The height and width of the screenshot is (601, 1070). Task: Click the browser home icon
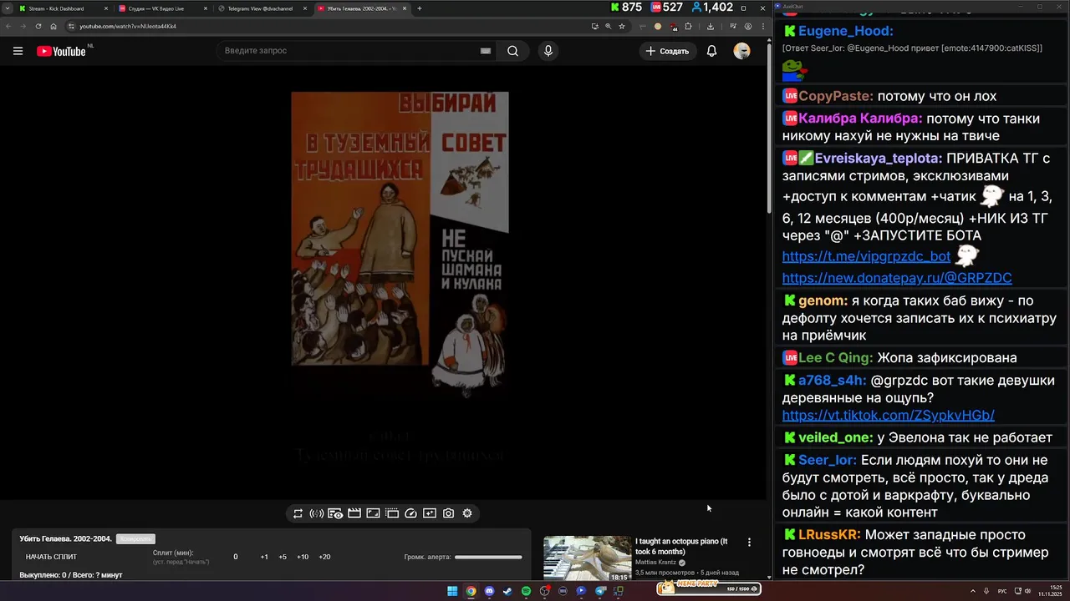point(53,26)
